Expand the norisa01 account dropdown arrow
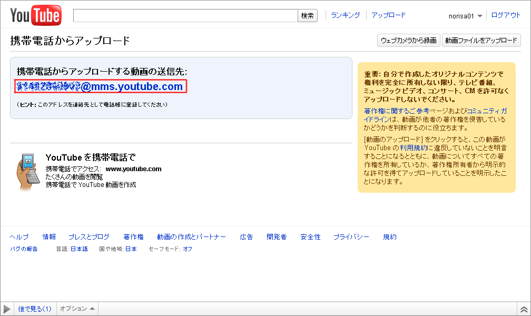531x316 pixels. pos(480,16)
